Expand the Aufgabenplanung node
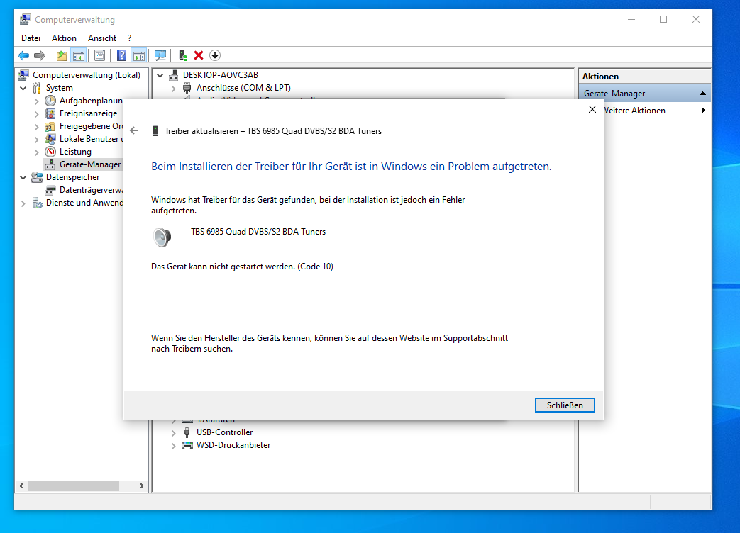 coord(36,101)
